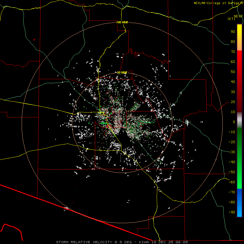Click the 0 value on the velocity scale

234,122
